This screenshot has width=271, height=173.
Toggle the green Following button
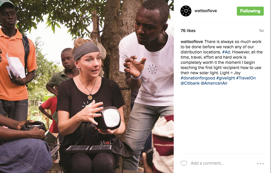click(250, 11)
